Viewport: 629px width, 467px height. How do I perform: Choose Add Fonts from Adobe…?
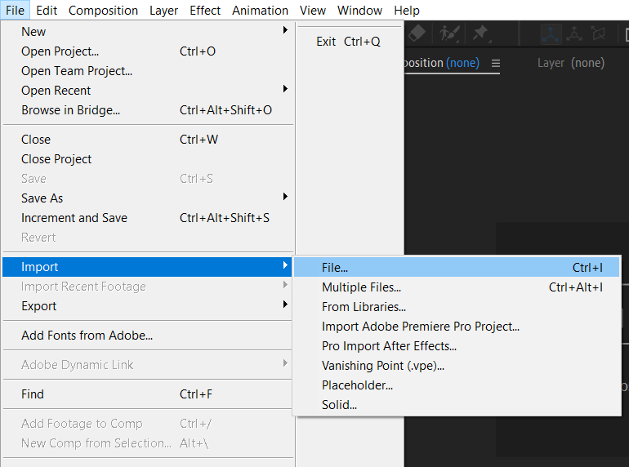87,335
